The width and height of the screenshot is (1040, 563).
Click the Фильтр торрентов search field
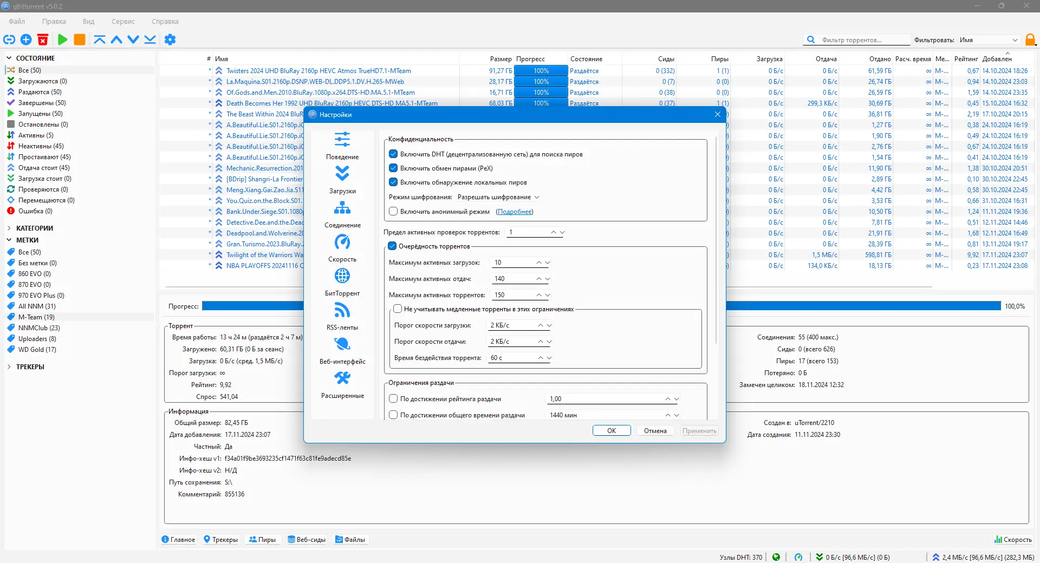tap(863, 40)
